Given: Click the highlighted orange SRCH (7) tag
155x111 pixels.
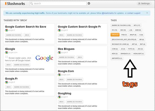Looking at the screenshot, I should (x=115, y=35).
